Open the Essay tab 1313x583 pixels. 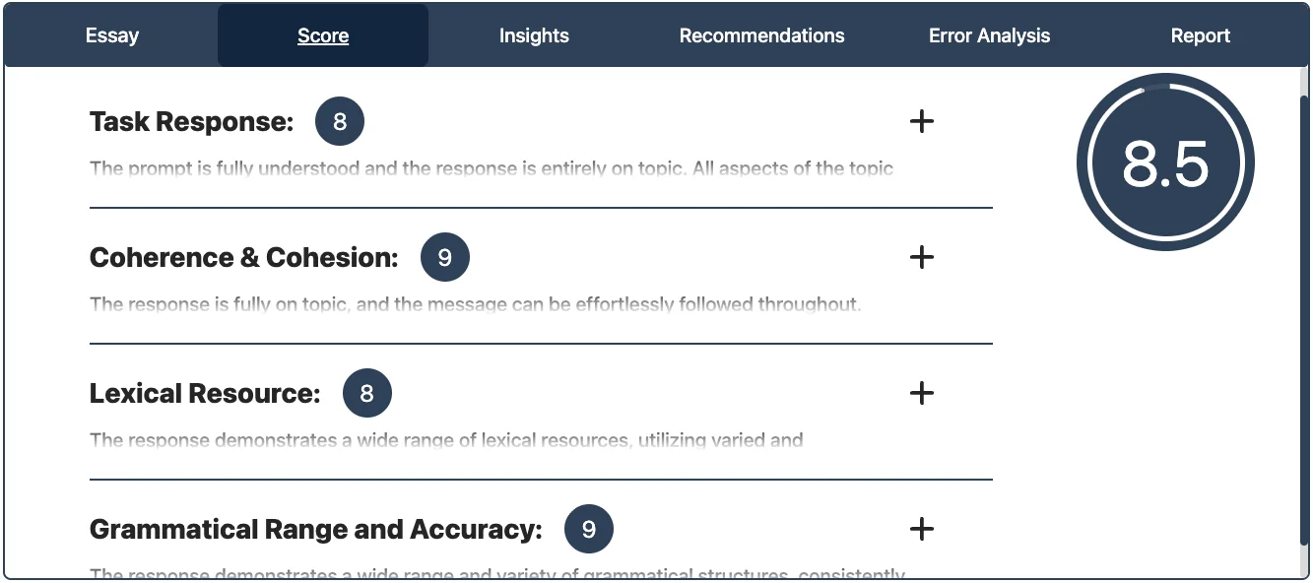[x=112, y=36]
